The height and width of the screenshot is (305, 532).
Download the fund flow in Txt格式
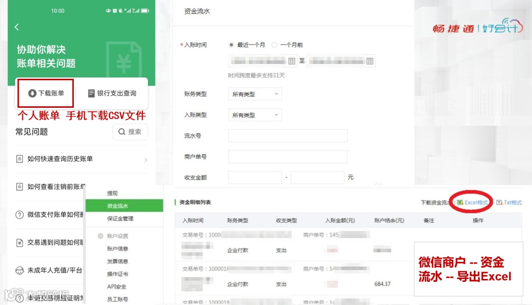pyautogui.click(x=513, y=202)
